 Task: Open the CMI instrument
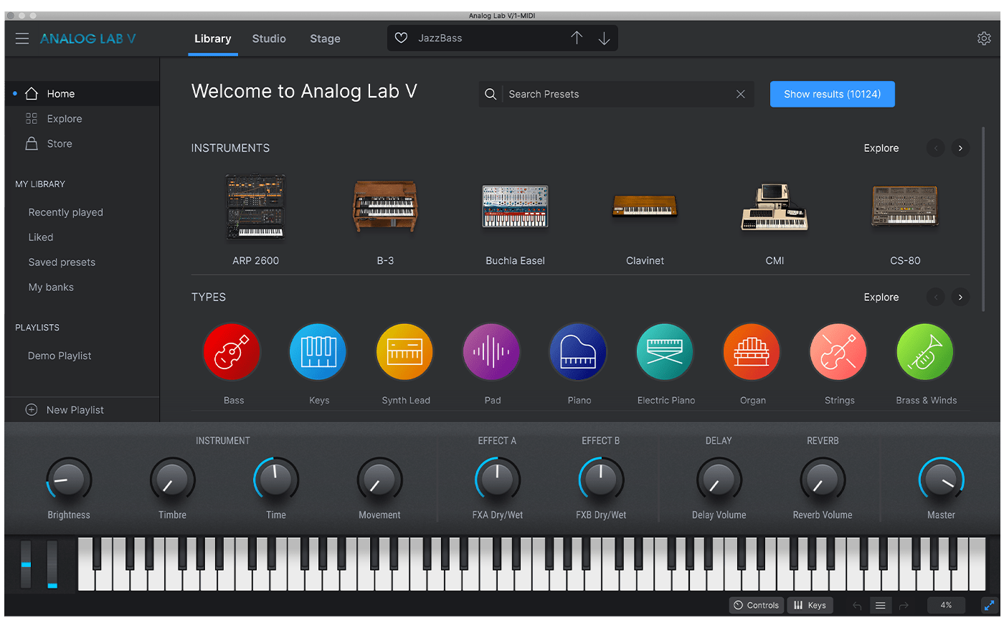tap(775, 207)
